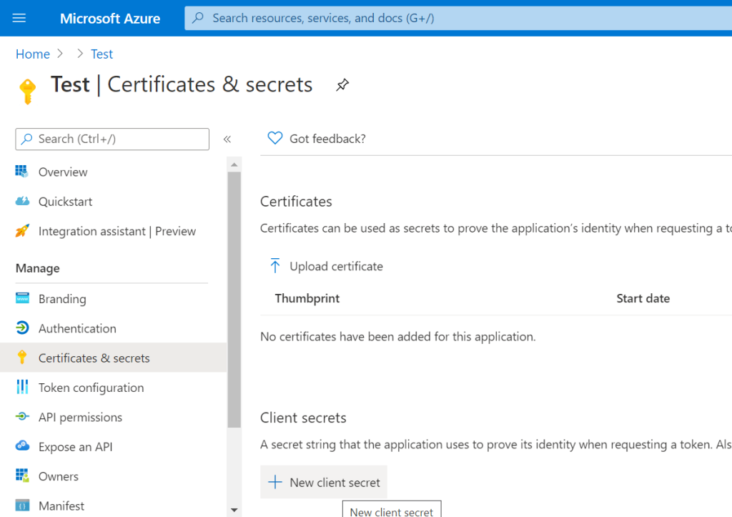Click the sidebar scrollbar down arrow
This screenshot has height=517, width=732.
tap(234, 510)
